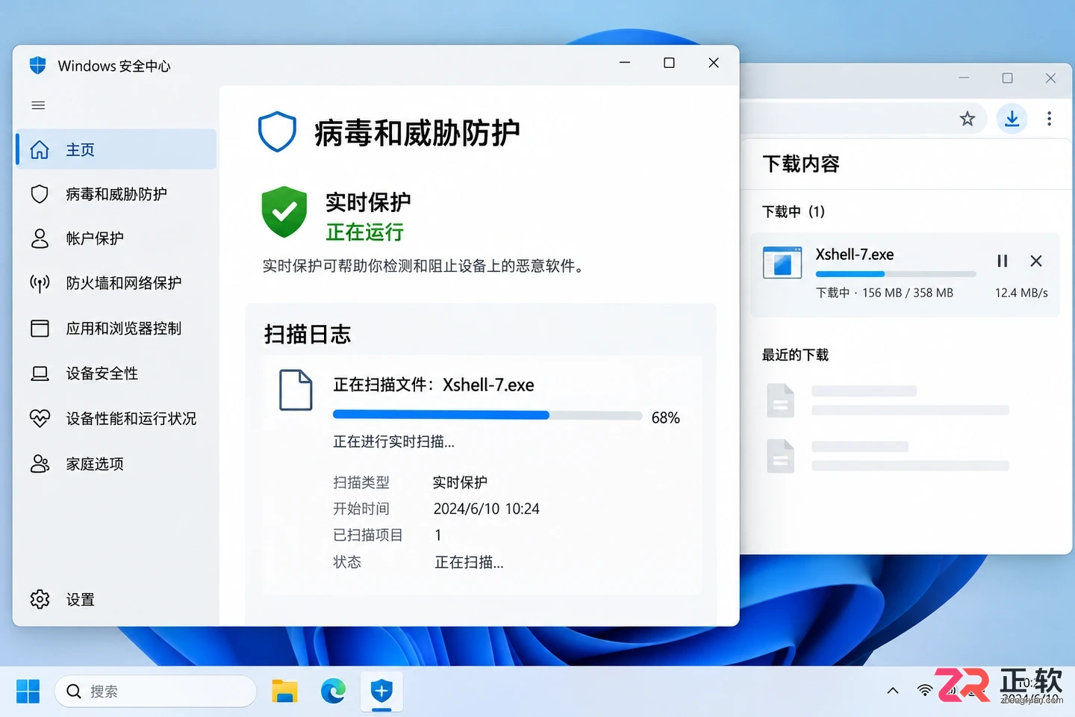Click the 68% scan percentage label

click(665, 418)
